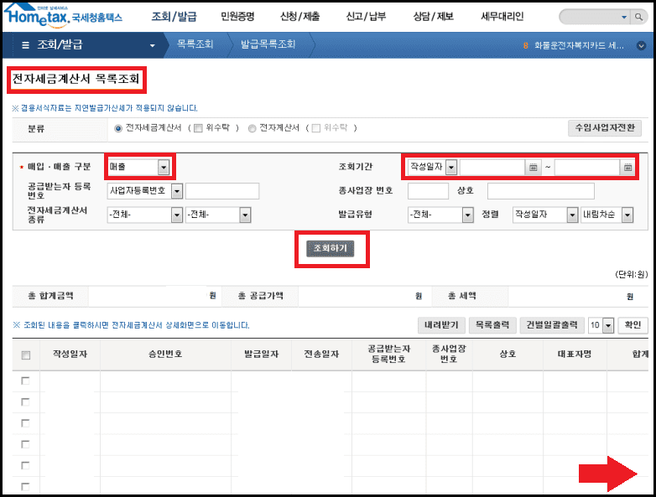Open the rows-per-page dropdown showing 10
Image resolution: width=656 pixels, height=497 pixels.
pos(601,325)
